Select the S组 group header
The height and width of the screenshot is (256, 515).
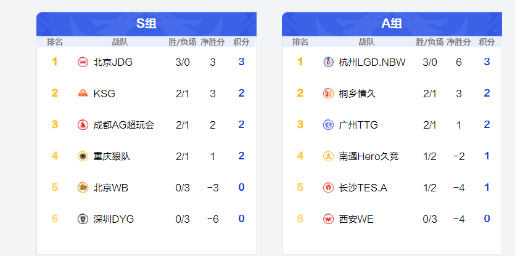click(x=146, y=24)
